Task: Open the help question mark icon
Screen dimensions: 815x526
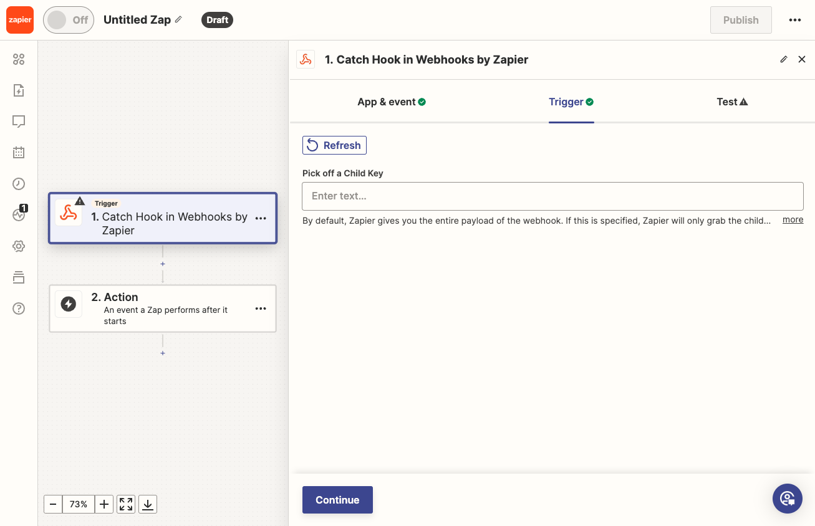Action: pyautogui.click(x=19, y=308)
